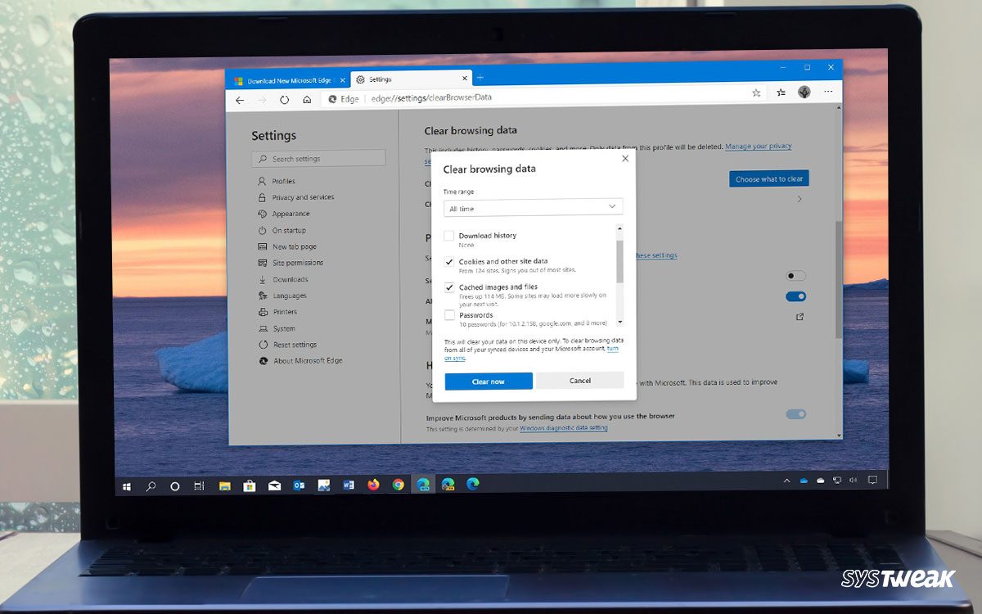
Task: Open Windows taskbar search icon
Action: [x=151, y=485]
